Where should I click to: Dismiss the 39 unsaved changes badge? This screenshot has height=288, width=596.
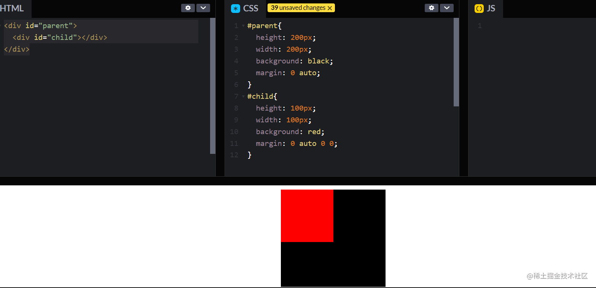(330, 8)
